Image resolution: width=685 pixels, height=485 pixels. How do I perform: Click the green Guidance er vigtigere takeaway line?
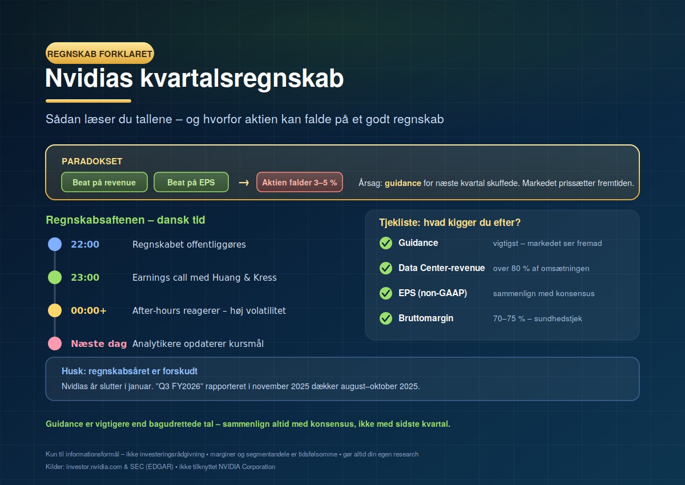point(248,425)
